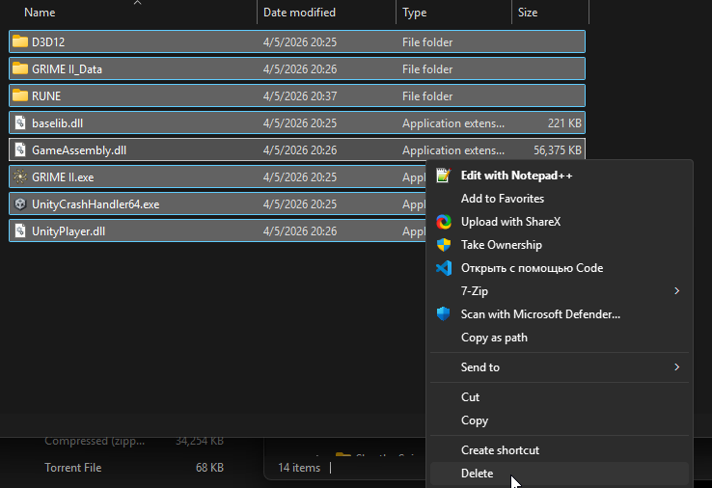Click the Take Ownership shield icon

tap(444, 245)
